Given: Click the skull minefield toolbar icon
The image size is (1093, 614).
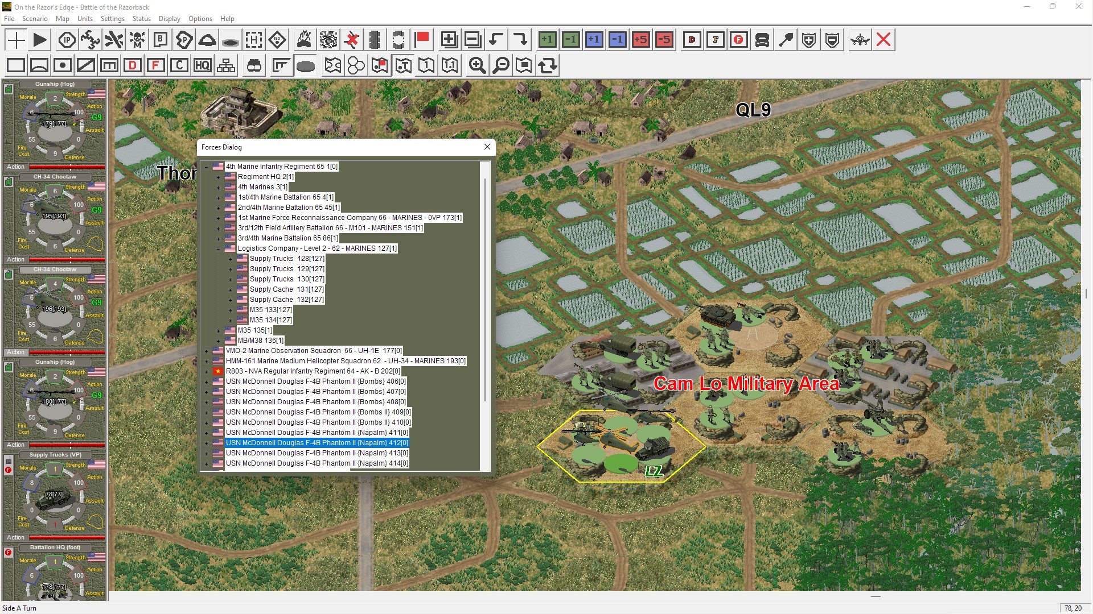Looking at the screenshot, I should click(x=137, y=40).
